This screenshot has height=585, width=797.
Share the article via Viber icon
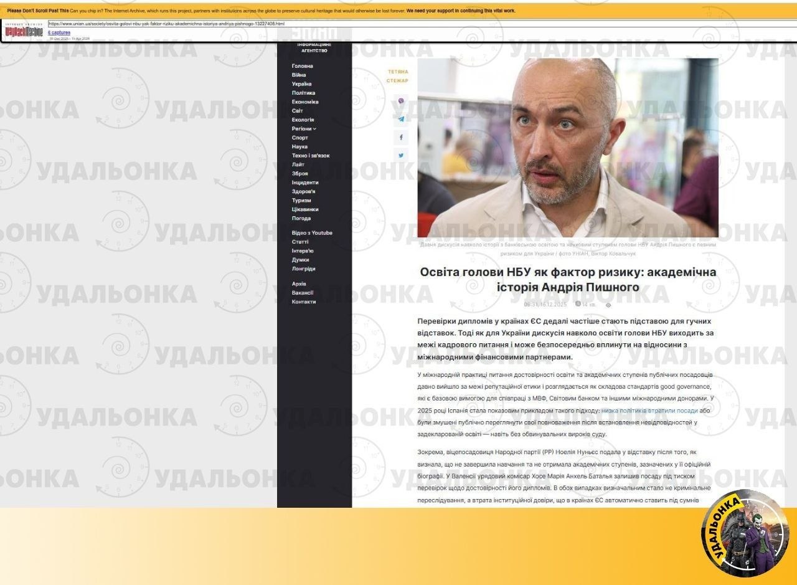click(x=400, y=100)
